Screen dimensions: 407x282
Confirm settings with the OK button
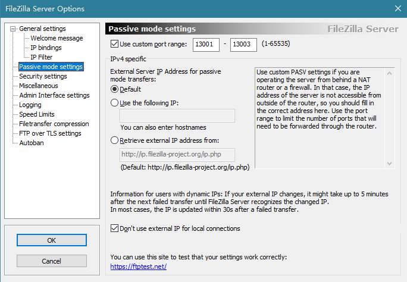pos(52,240)
